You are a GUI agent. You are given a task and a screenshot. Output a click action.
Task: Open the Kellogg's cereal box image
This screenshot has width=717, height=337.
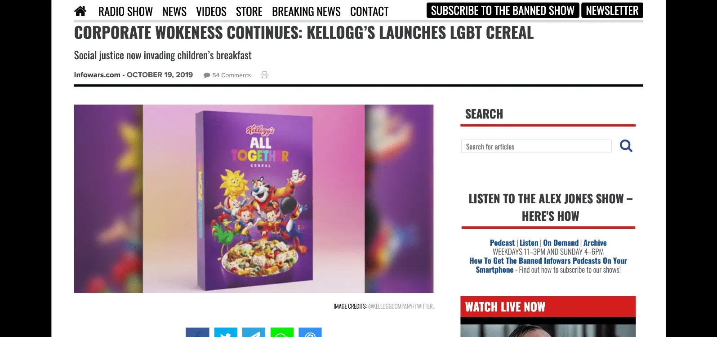coord(254,199)
